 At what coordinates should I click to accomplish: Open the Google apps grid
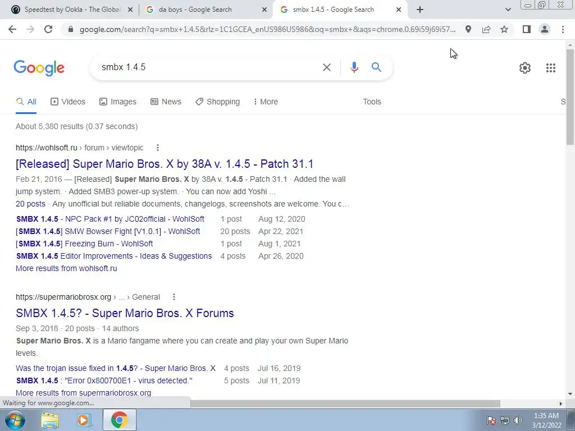click(550, 68)
